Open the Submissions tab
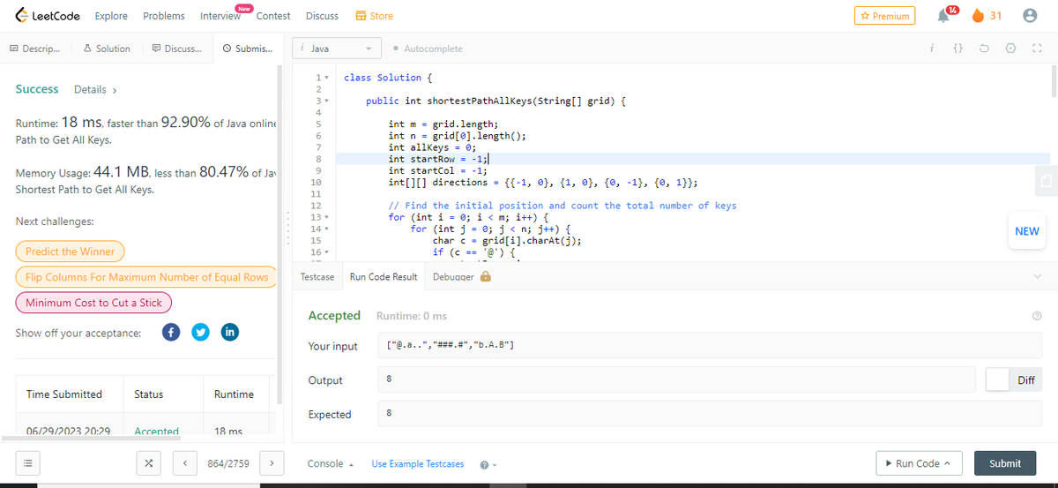The width and height of the screenshot is (1058, 488). coord(248,49)
